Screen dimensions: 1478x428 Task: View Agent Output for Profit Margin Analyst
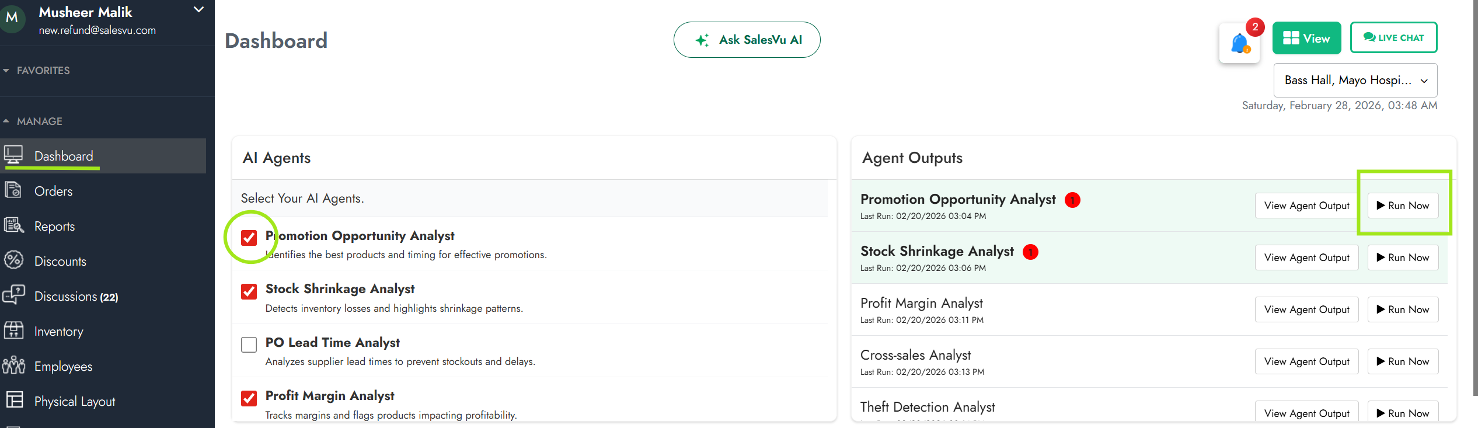coord(1306,309)
